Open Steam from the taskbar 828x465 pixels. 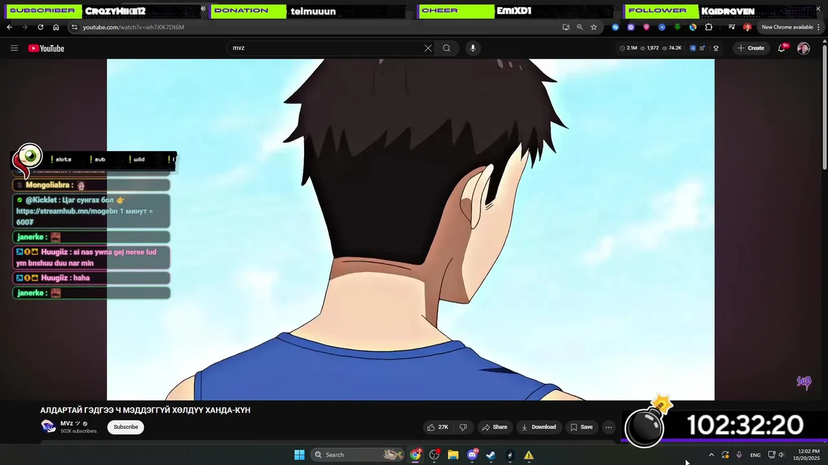coord(491,455)
